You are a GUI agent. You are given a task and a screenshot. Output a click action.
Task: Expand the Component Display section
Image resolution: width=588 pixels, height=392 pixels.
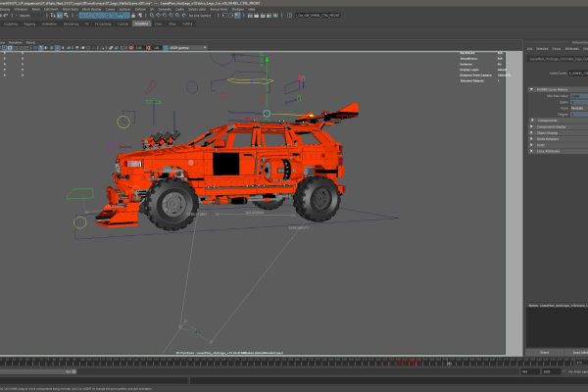tap(531, 126)
